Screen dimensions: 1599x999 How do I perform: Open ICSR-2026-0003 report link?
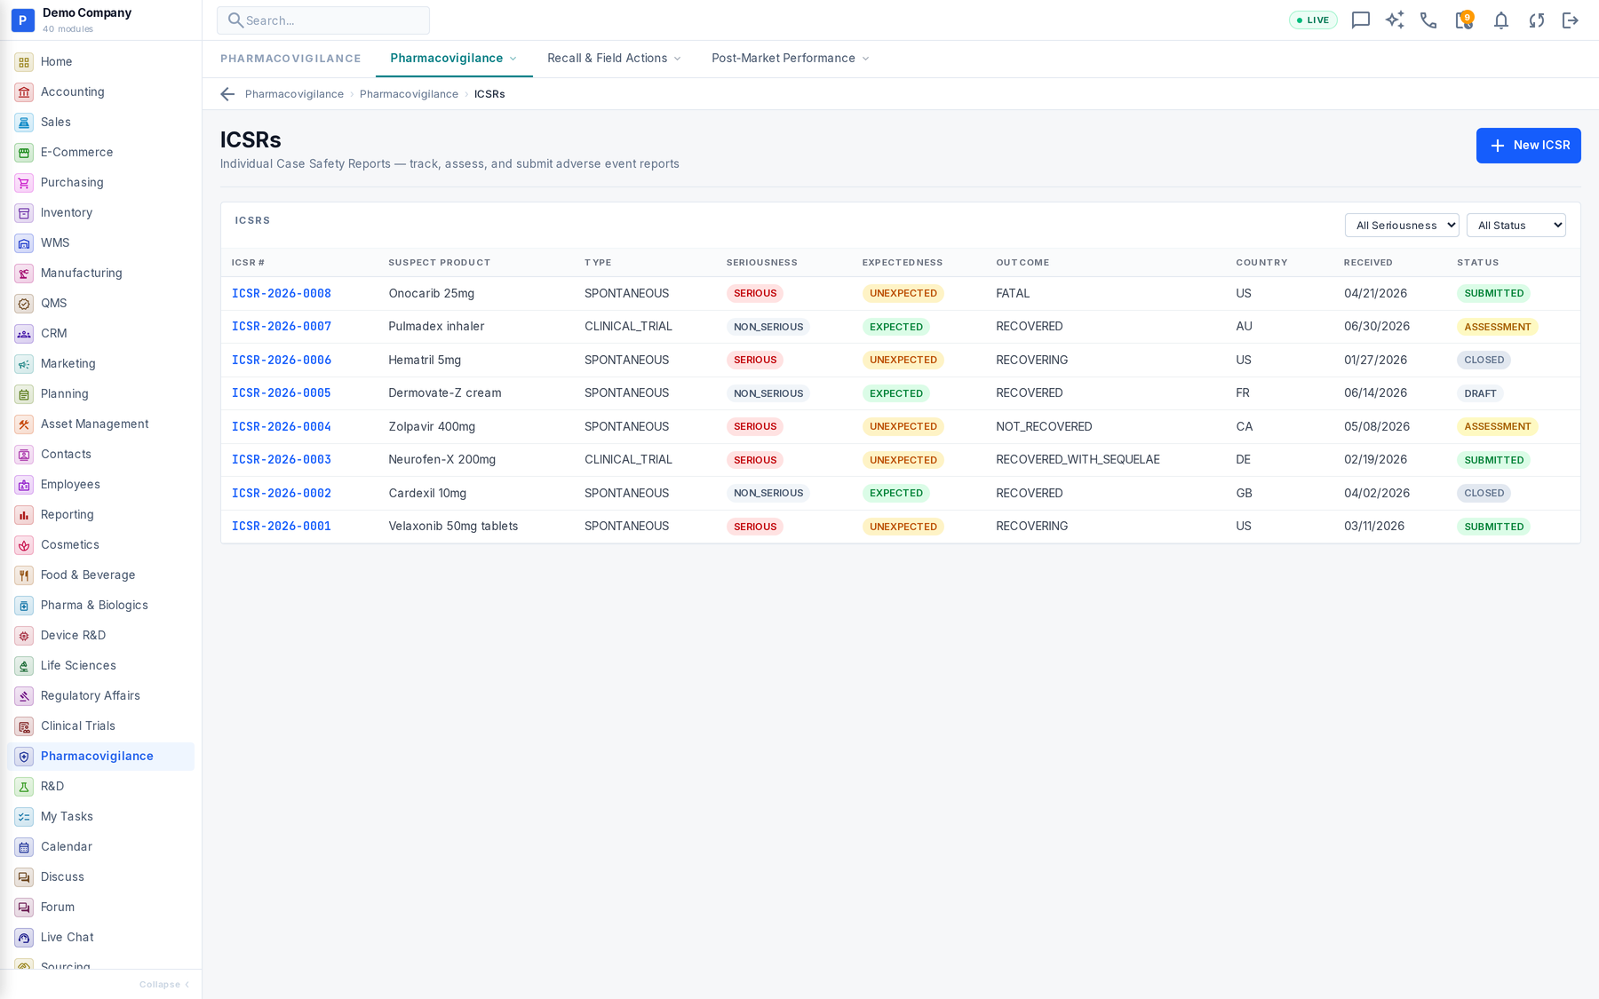pyautogui.click(x=282, y=460)
